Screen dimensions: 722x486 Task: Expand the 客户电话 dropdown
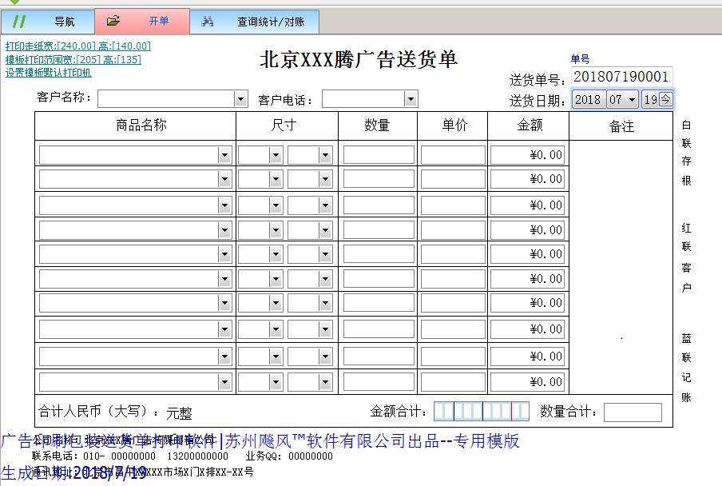411,99
